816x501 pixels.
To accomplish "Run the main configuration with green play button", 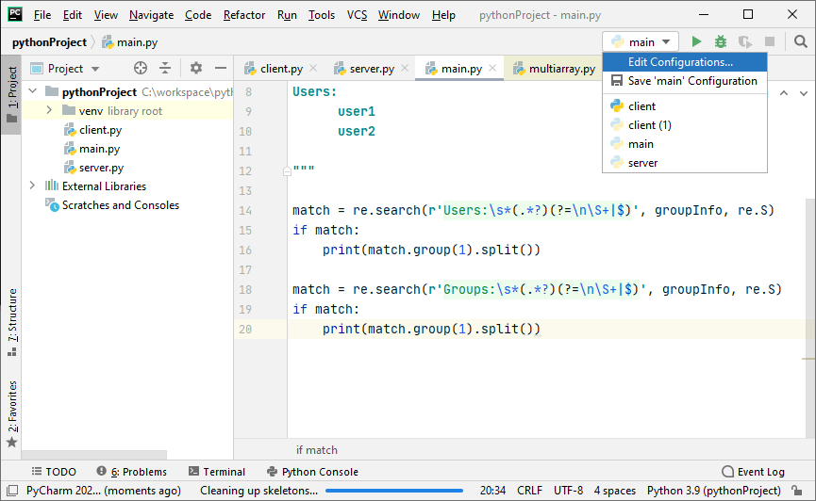I will 696,41.
